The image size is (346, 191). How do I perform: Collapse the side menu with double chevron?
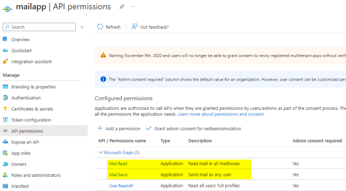[x=82, y=27]
